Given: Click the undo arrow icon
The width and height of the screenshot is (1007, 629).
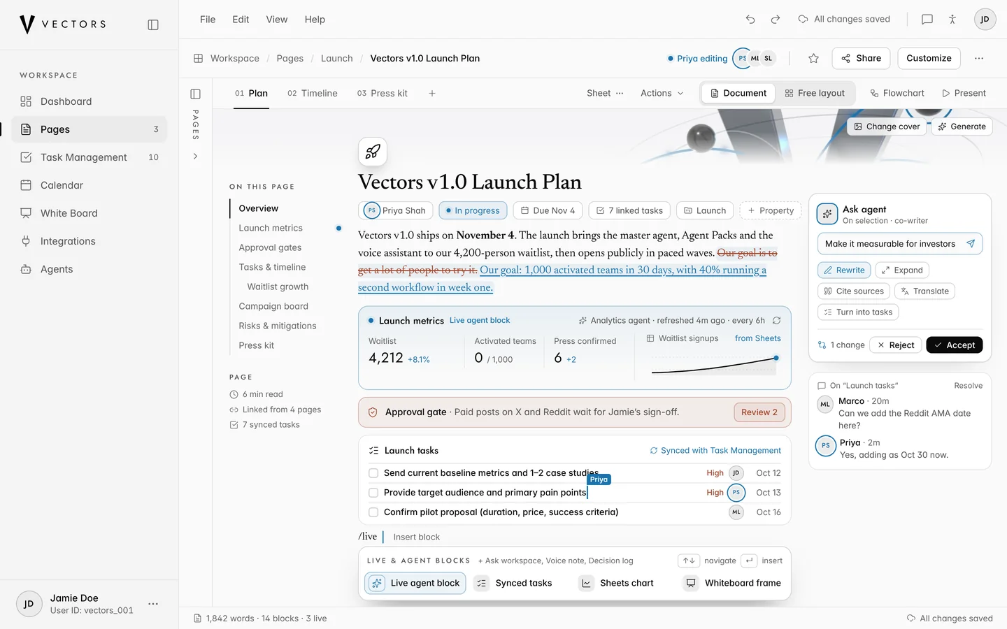Looking at the screenshot, I should tap(750, 20).
